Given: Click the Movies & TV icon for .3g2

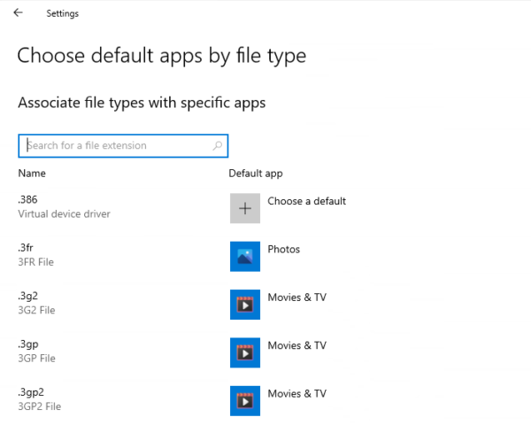Looking at the screenshot, I should pos(244,304).
